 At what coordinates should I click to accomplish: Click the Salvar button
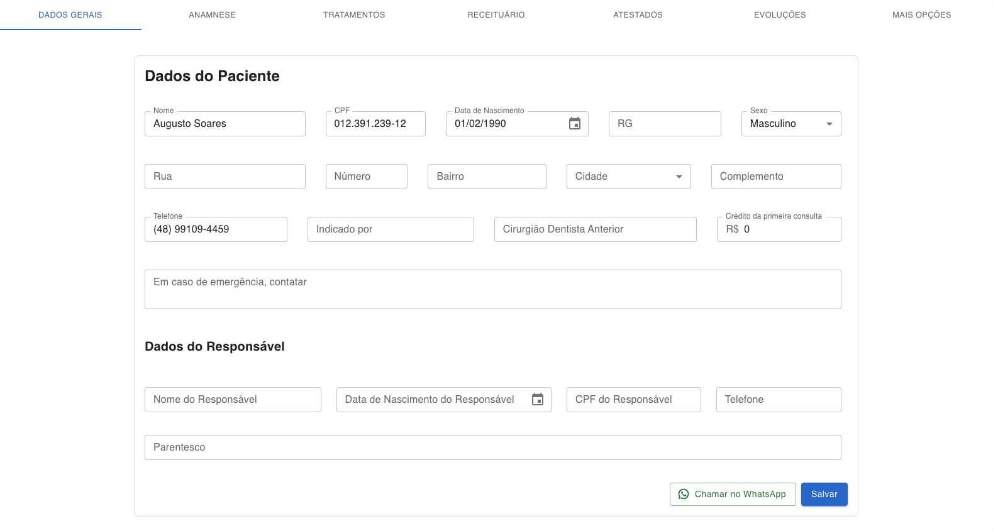(x=824, y=495)
